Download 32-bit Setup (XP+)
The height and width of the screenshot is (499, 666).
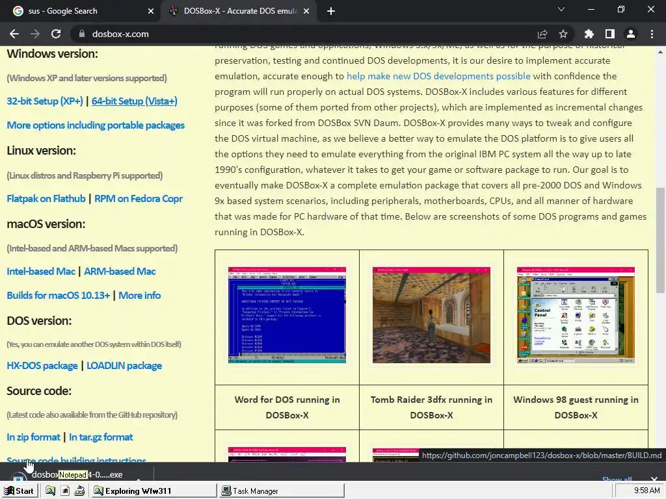[x=45, y=101]
